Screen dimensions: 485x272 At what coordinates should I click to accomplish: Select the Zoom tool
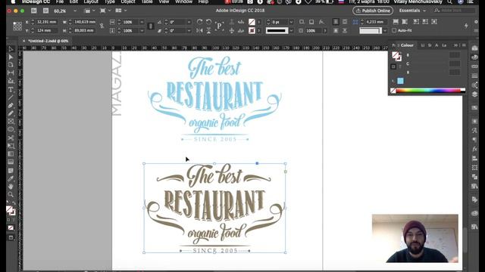(11, 195)
